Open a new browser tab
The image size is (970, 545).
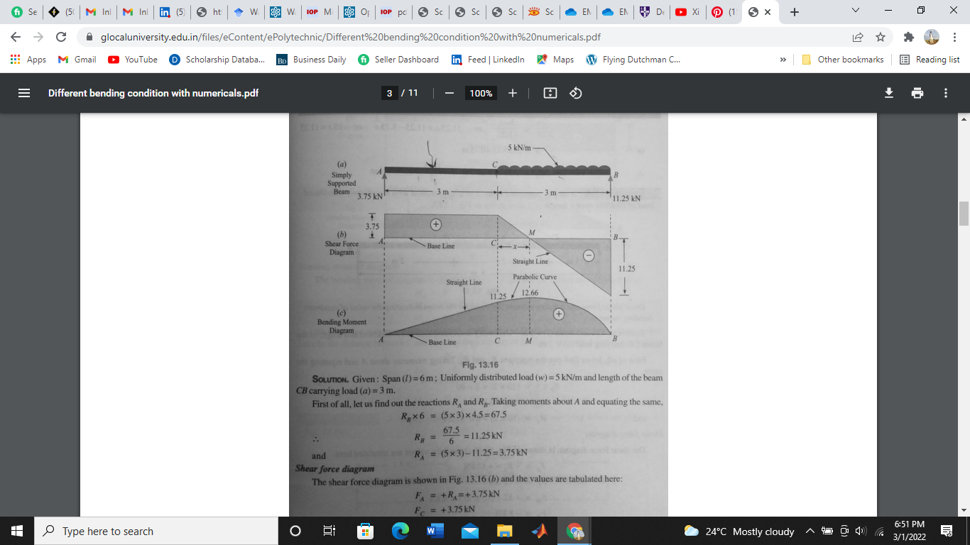pos(795,12)
